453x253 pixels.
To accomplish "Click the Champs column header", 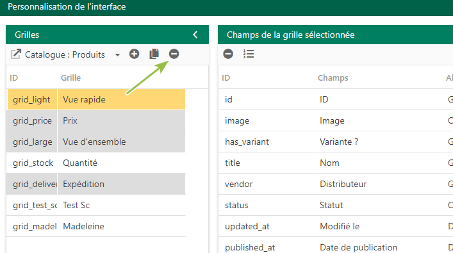I will click(333, 78).
